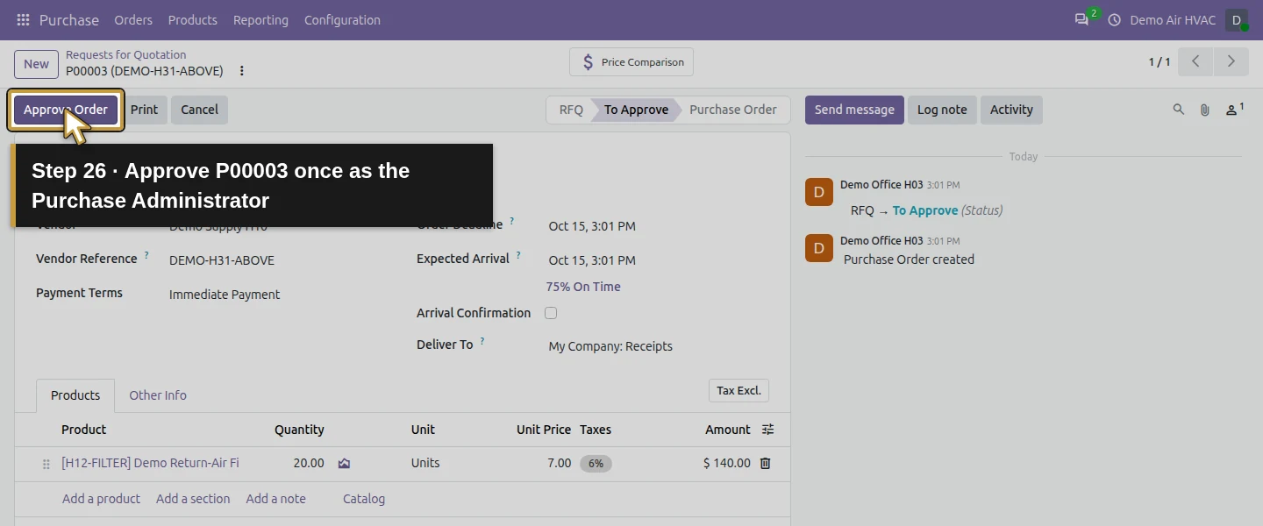1263x526 pixels.
Task: Search the chatter messages
Action: pos(1179,110)
